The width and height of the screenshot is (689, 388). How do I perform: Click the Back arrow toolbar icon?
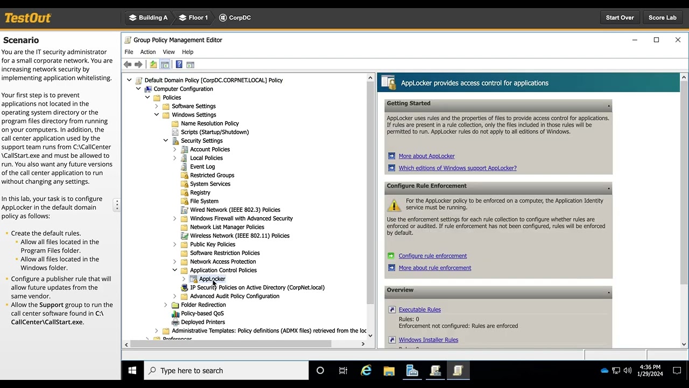pos(128,65)
